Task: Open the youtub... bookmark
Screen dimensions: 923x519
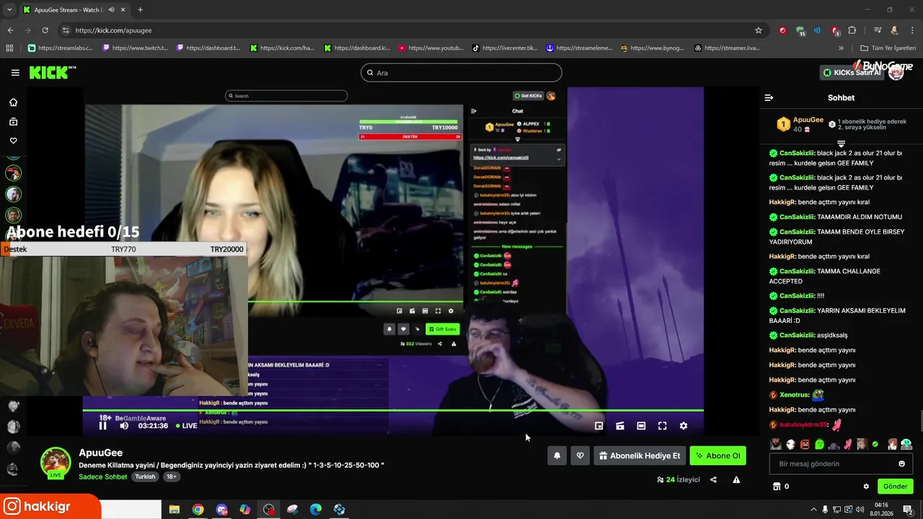Action: pos(430,48)
